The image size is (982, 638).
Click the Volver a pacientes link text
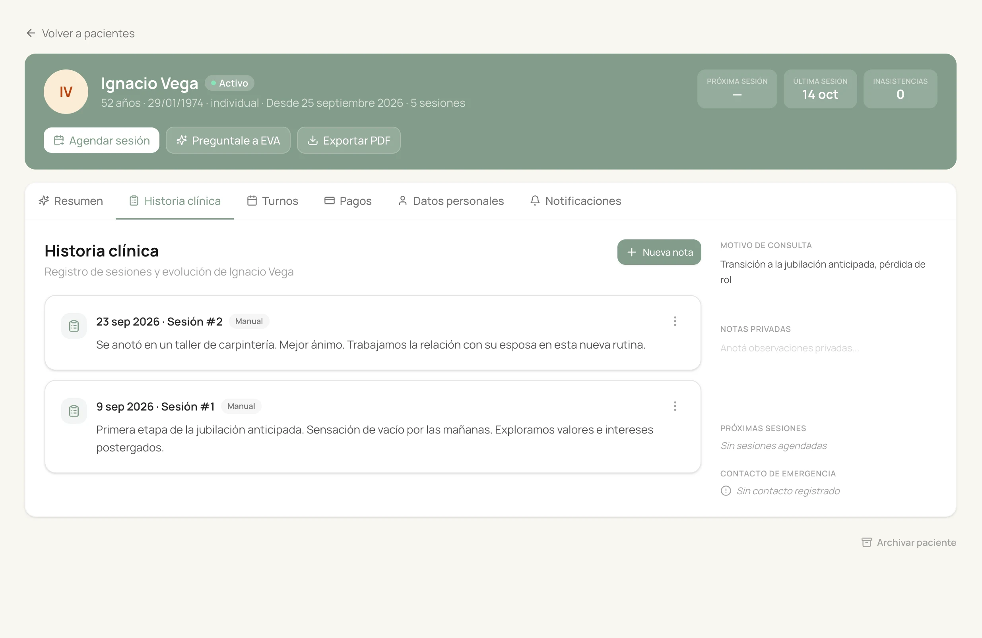point(88,33)
